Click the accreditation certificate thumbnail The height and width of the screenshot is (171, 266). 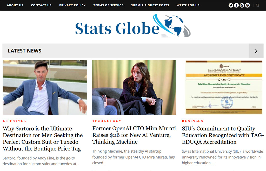[x=224, y=88]
